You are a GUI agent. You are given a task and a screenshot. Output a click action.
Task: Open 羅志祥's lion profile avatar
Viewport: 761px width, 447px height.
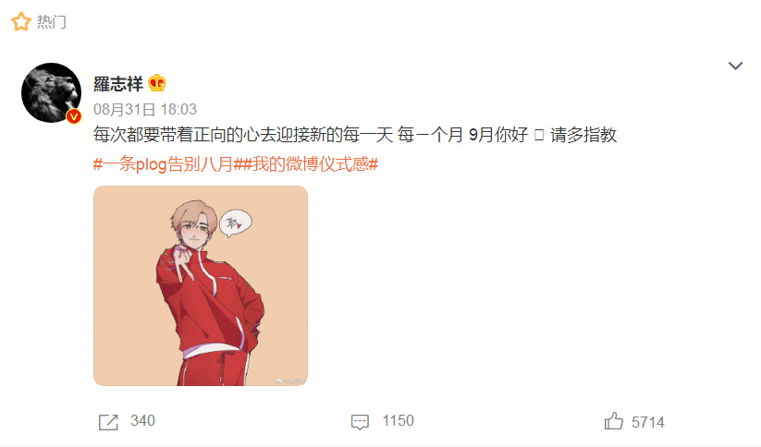tap(51, 92)
